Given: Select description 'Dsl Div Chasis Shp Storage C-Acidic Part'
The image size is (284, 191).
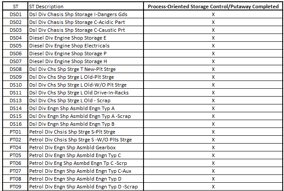Looking at the screenshot, I should (x=77, y=22).
